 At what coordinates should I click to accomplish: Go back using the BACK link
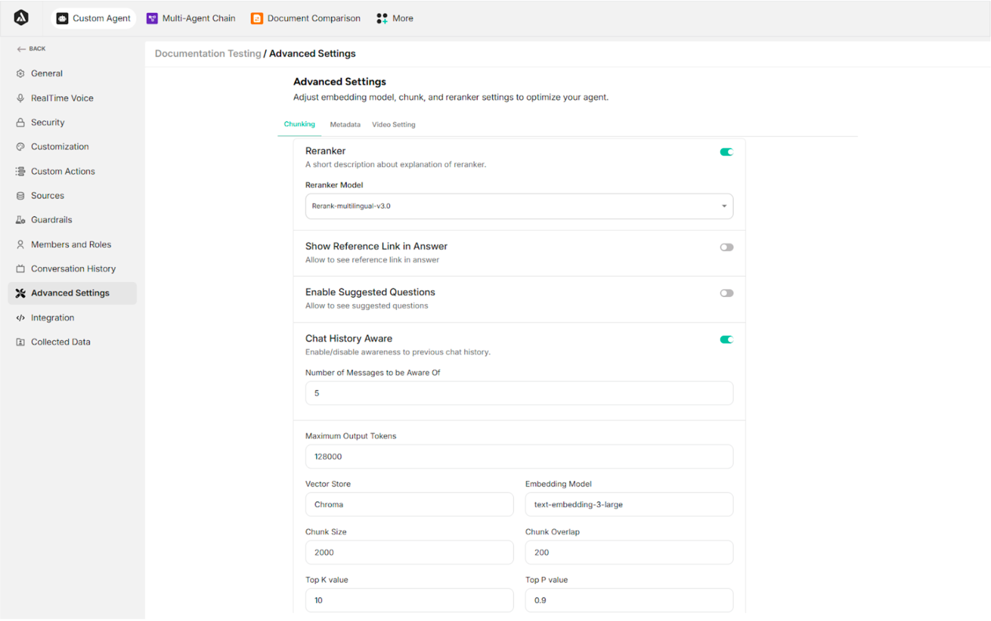pyautogui.click(x=31, y=49)
